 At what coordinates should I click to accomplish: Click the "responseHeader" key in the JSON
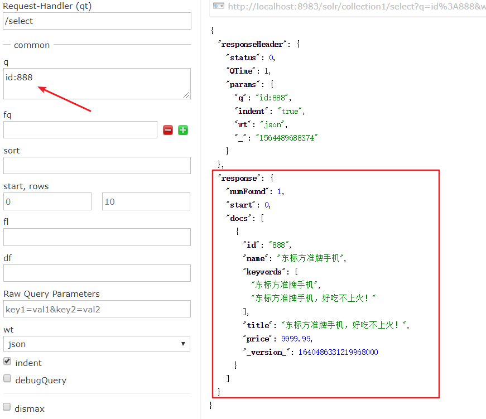[x=252, y=44]
